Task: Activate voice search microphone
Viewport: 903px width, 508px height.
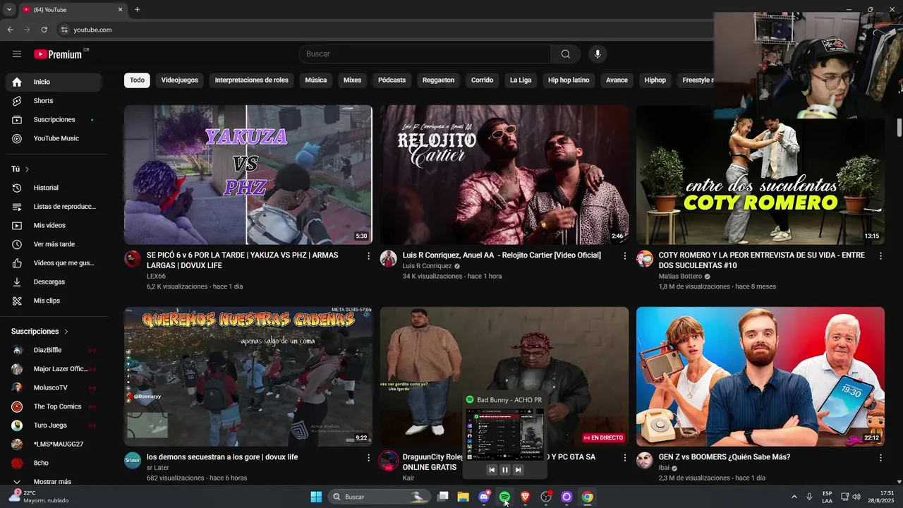Action: pyautogui.click(x=598, y=54)
